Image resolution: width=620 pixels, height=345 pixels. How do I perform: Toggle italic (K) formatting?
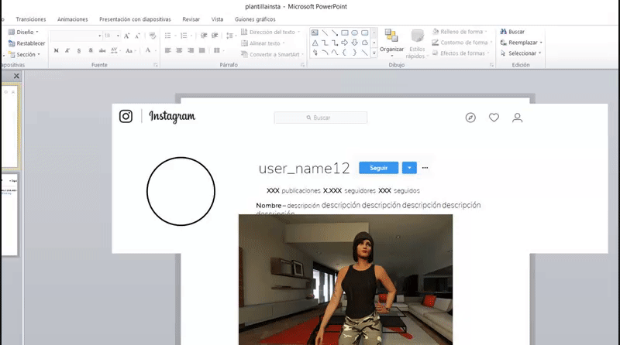tap(67, 50)
